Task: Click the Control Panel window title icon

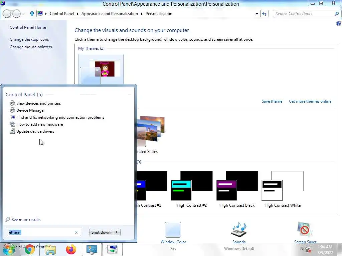Action: point(3,3)
